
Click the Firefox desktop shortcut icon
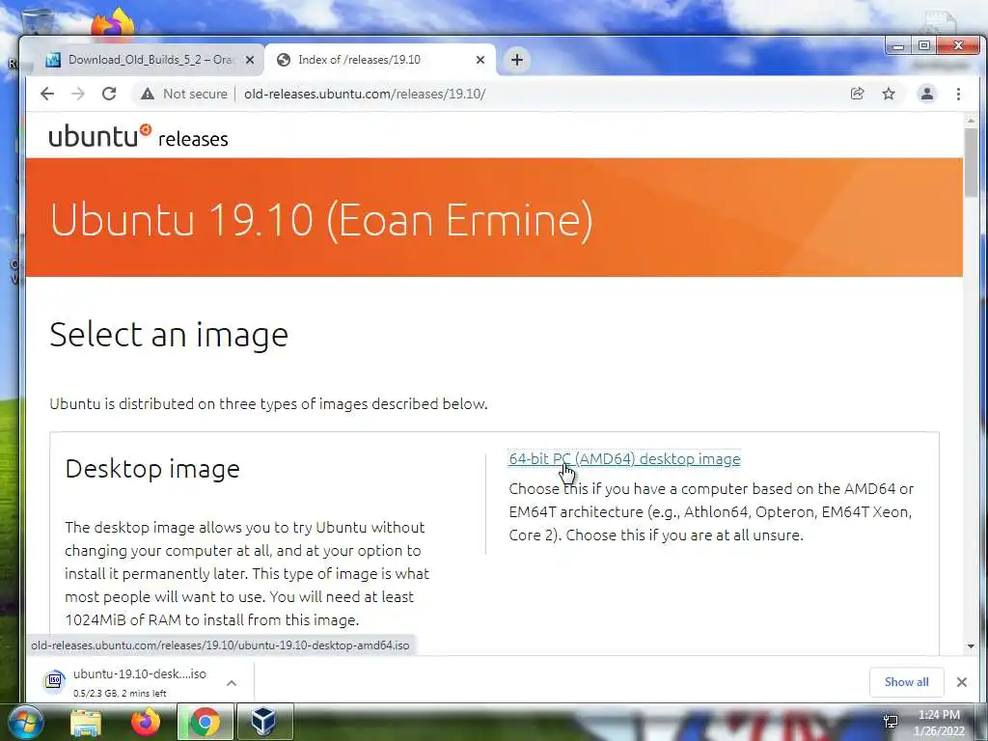(114, 23)
